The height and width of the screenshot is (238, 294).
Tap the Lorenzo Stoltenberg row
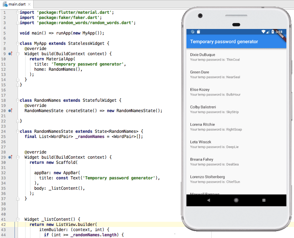(x=236, y=179)
